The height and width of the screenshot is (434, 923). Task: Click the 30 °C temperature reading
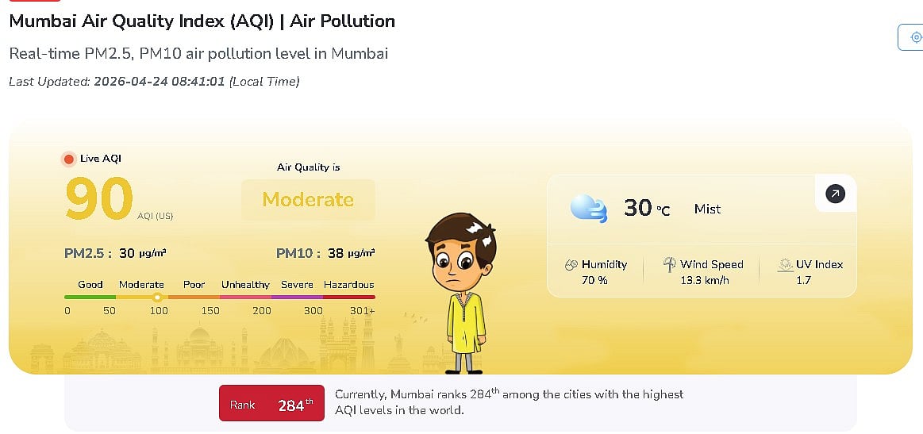(647, 208)
